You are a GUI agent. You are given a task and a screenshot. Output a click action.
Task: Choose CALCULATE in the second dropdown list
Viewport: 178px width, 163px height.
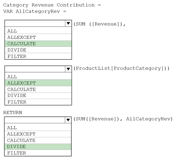click(38, 89)
